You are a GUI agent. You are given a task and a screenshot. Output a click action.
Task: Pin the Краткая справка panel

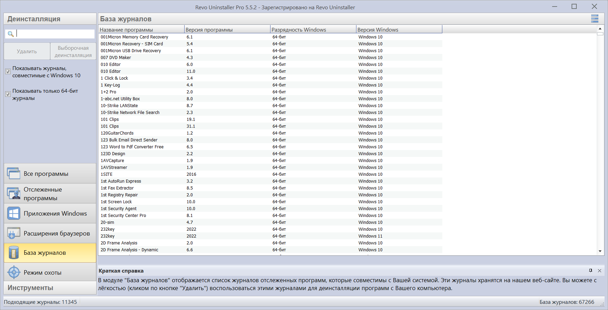(x=591, y=271)
